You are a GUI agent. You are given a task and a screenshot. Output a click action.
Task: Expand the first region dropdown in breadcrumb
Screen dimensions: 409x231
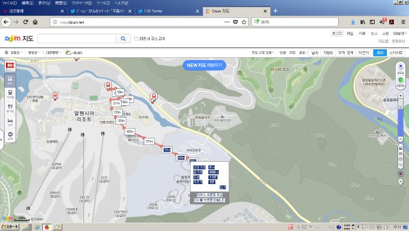pyautogui.click(x=16, y=53)
